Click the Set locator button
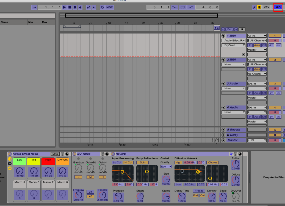The width and height of the screenshot is (285, 206). click(x=229, y=29)
